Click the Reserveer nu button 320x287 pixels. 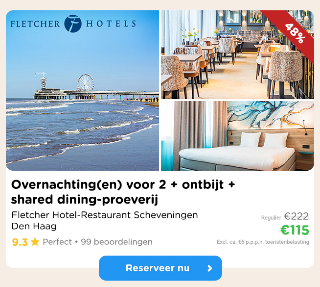point(160,268)
